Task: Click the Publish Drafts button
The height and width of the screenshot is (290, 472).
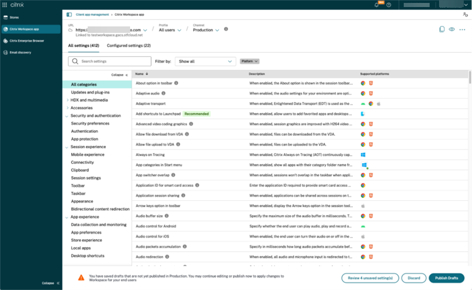Action: click(x=447, y=278)
